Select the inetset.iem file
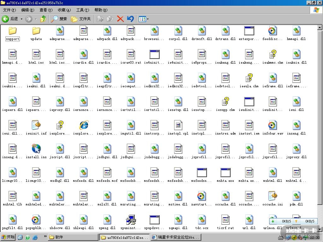This screenshot has width=323, height=242. tap(249, 128)
